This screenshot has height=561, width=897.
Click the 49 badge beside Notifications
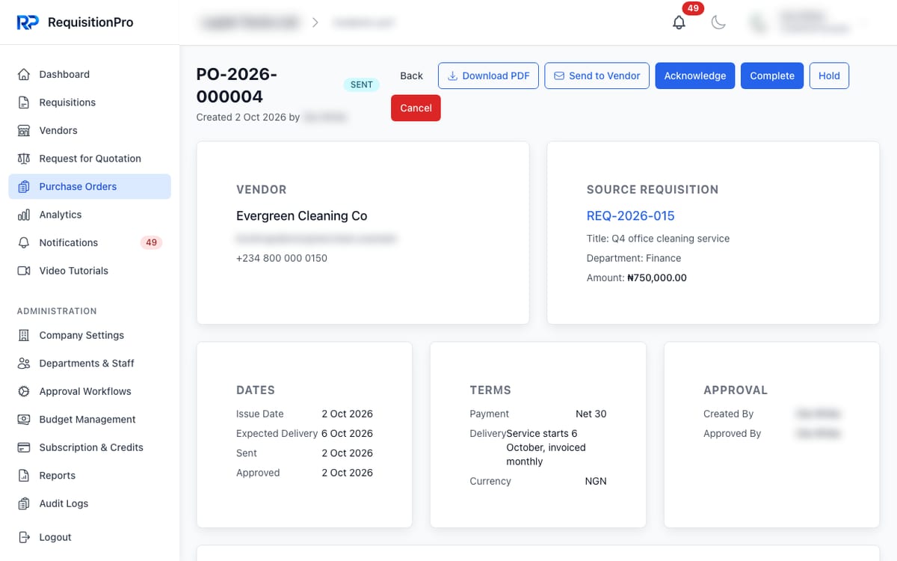point(151,242)
